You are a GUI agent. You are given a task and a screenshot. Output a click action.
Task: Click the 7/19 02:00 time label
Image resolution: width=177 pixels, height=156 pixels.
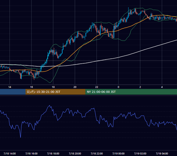tap(140, 153)
